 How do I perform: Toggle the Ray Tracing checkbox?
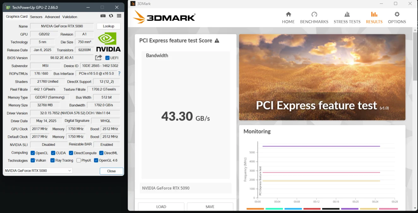[x=52, y=160]
